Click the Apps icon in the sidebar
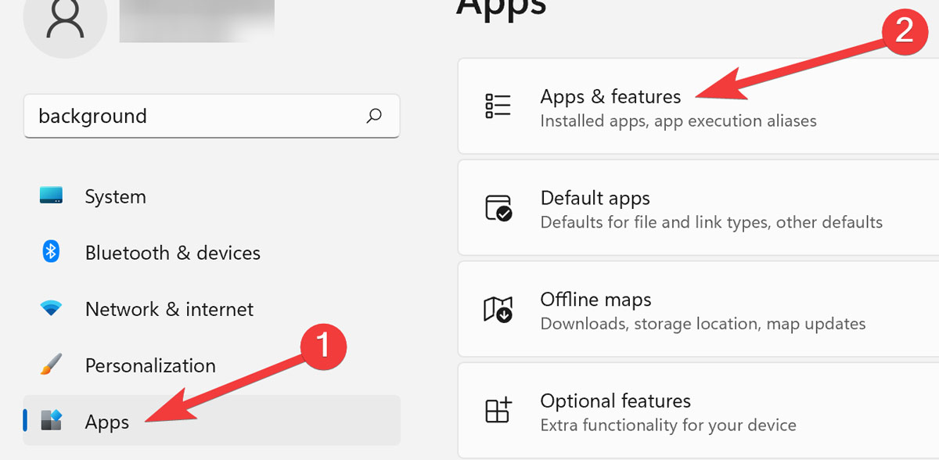939x460 pixels. 50,421
